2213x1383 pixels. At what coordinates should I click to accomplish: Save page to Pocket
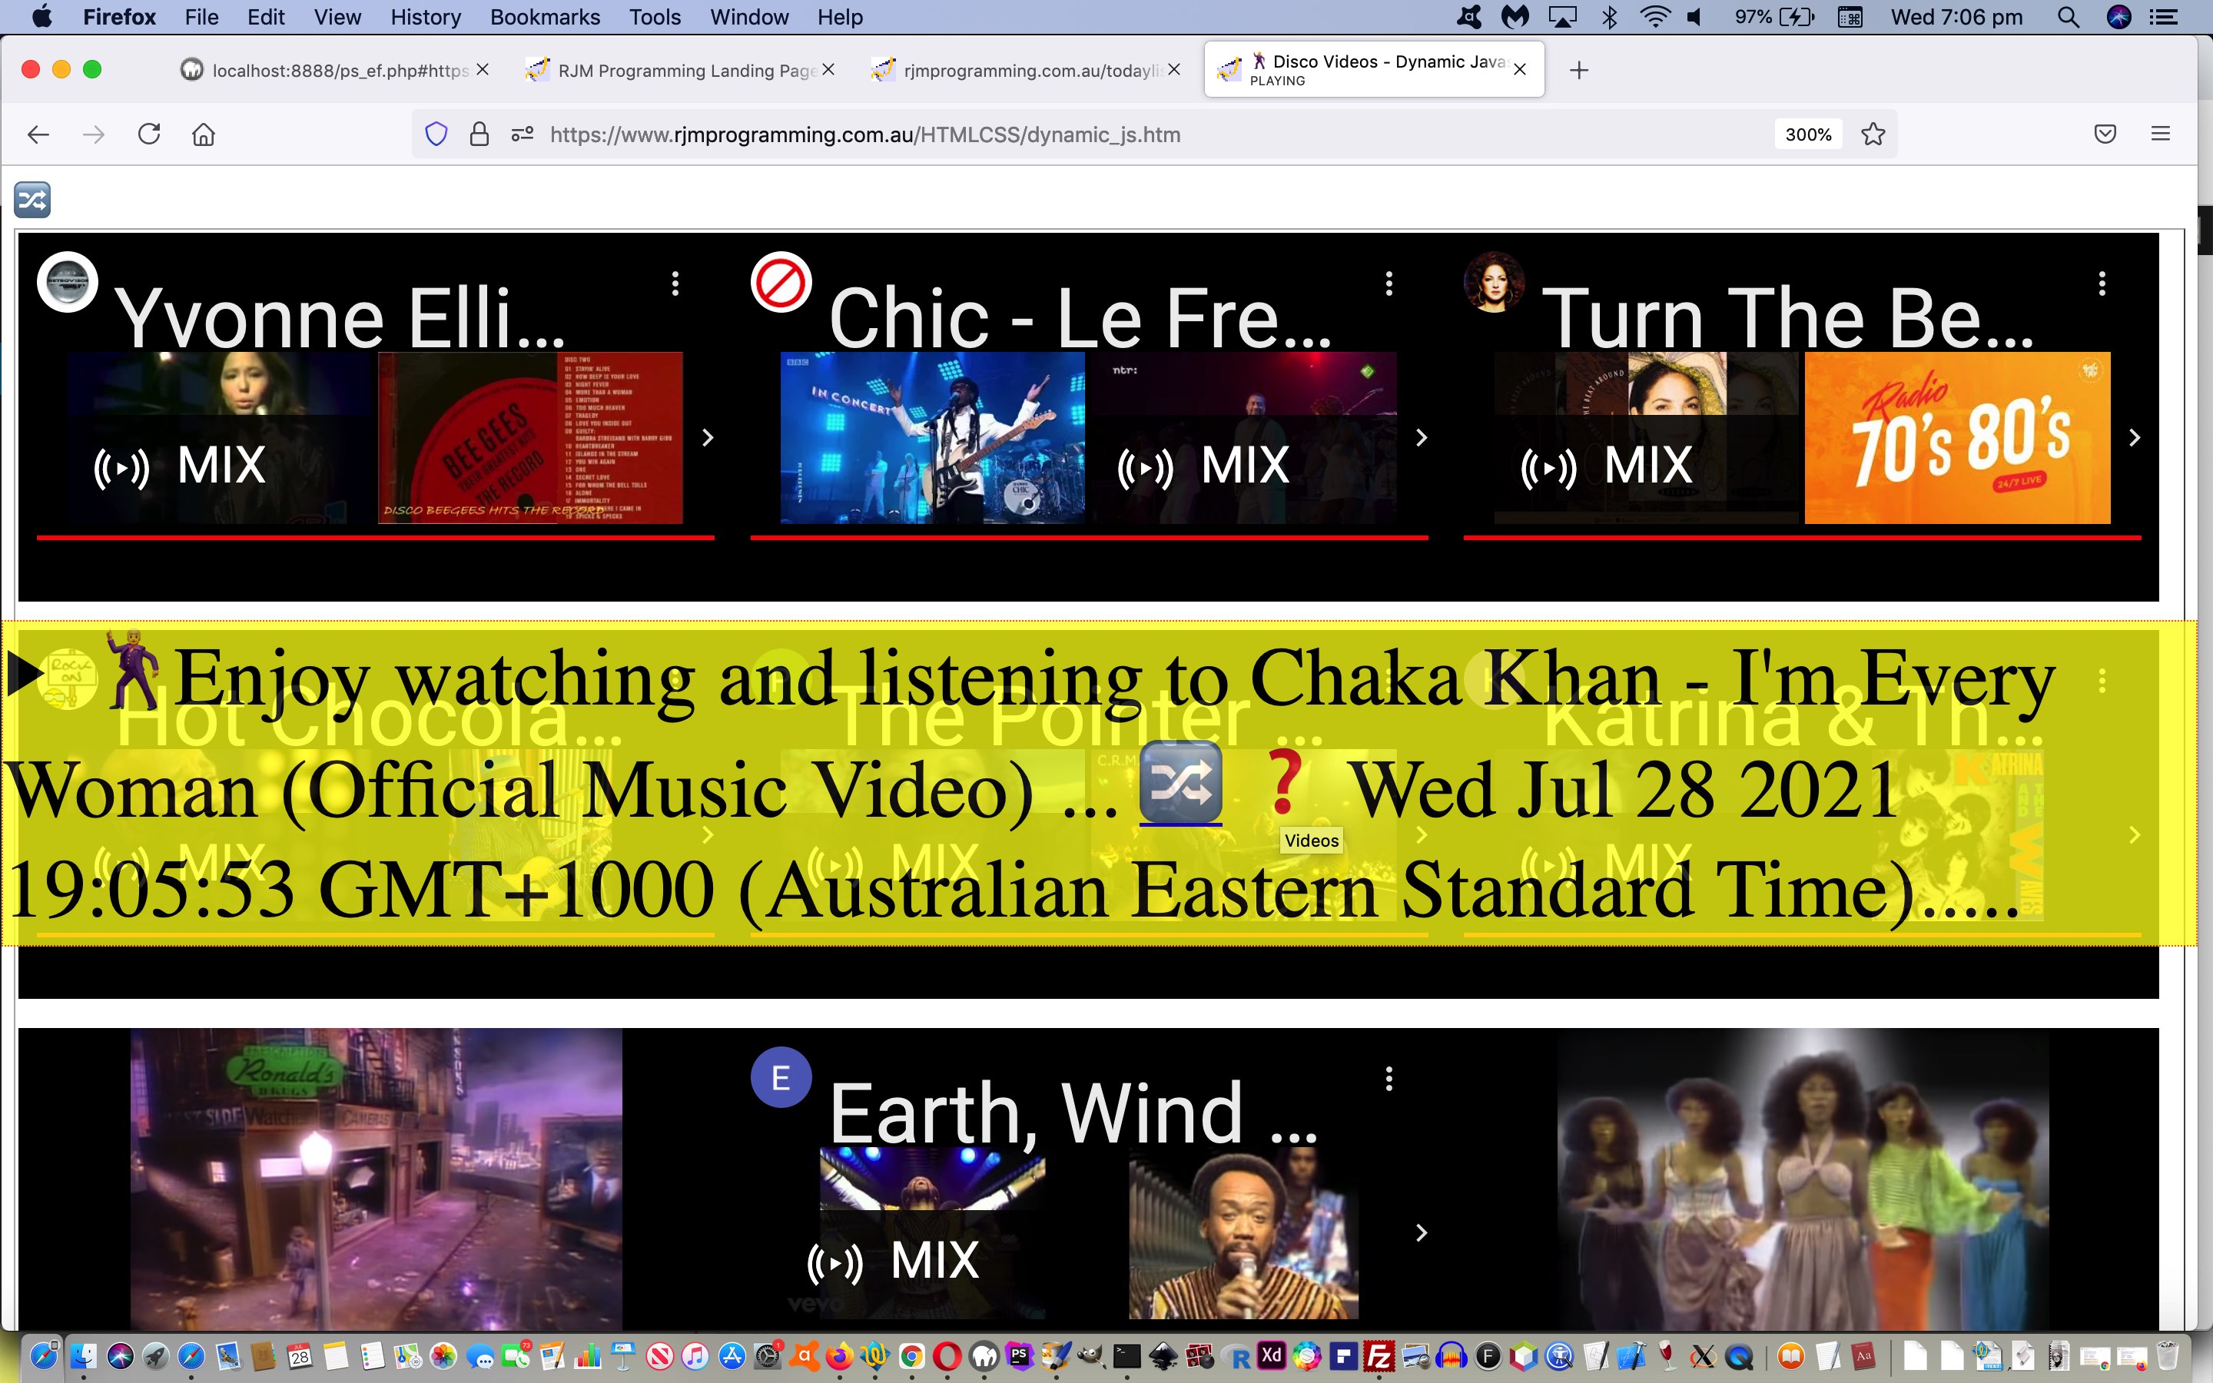2105,134
